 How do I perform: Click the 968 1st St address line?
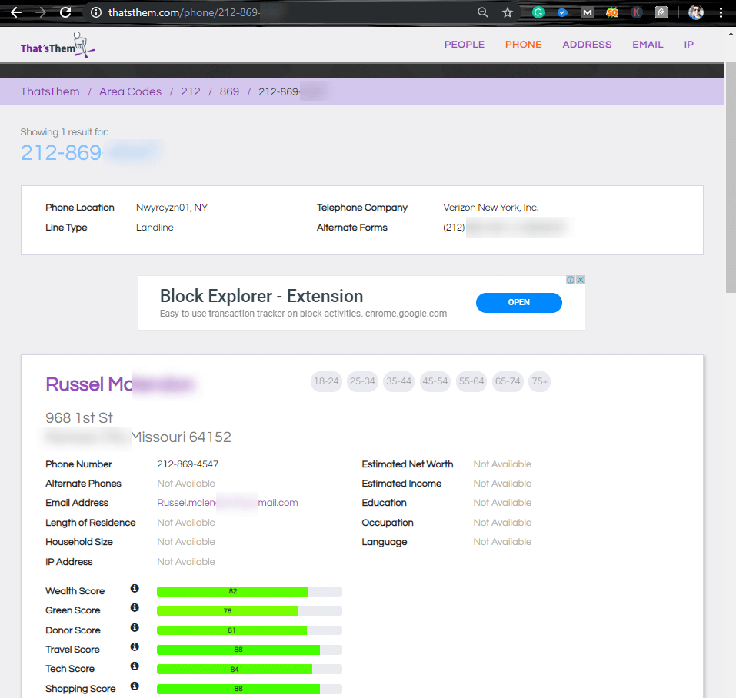pyautogui.click(x=79, y=417)
